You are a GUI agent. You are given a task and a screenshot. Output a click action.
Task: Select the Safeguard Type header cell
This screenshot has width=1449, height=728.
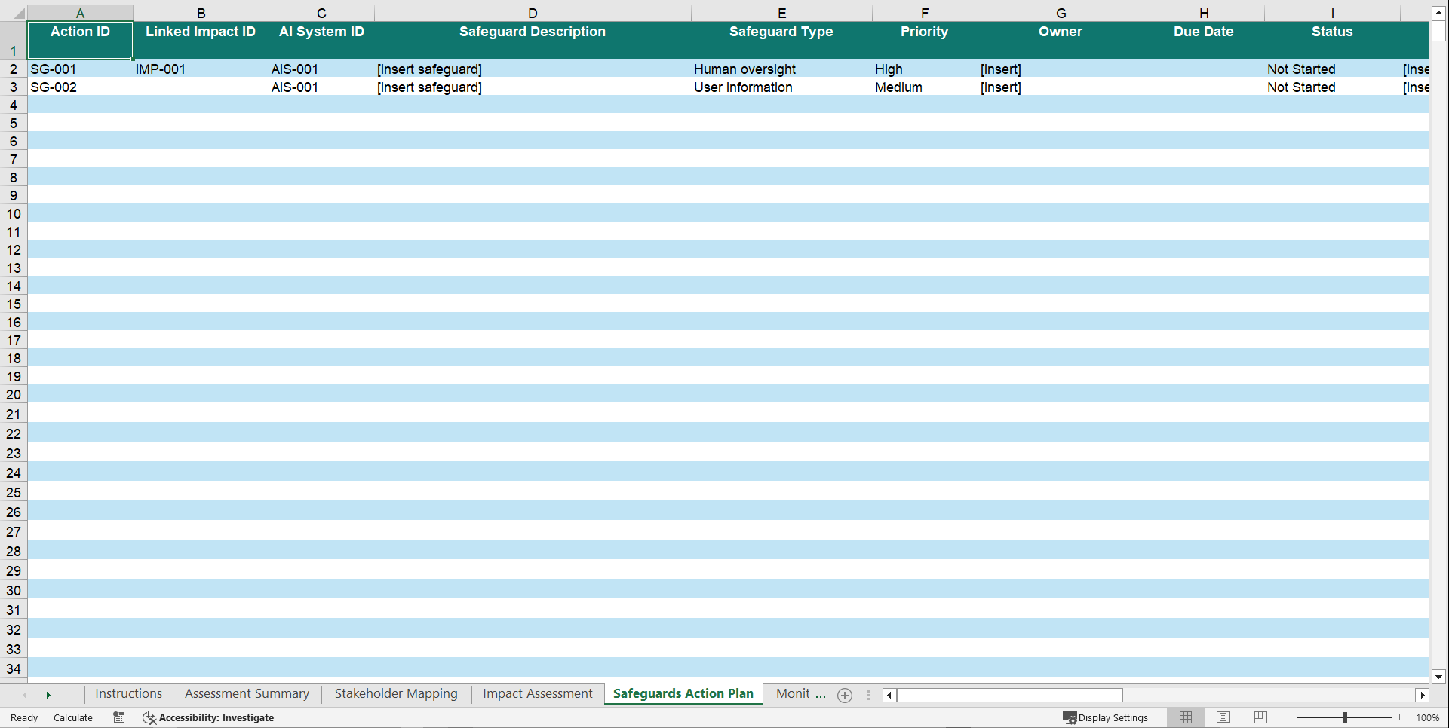tap(781, 40)
